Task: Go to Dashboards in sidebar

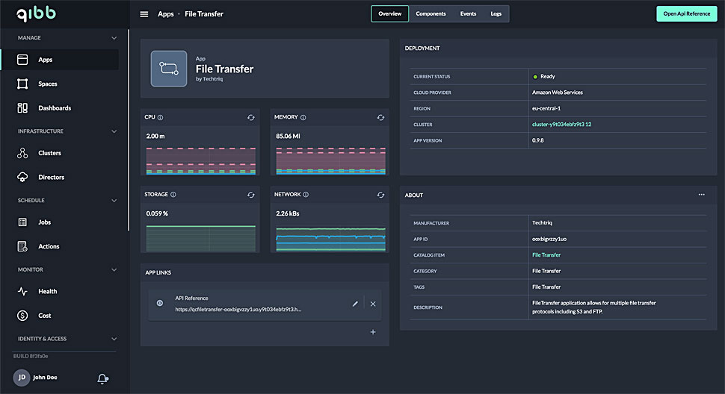Action: tap(55, 108)
